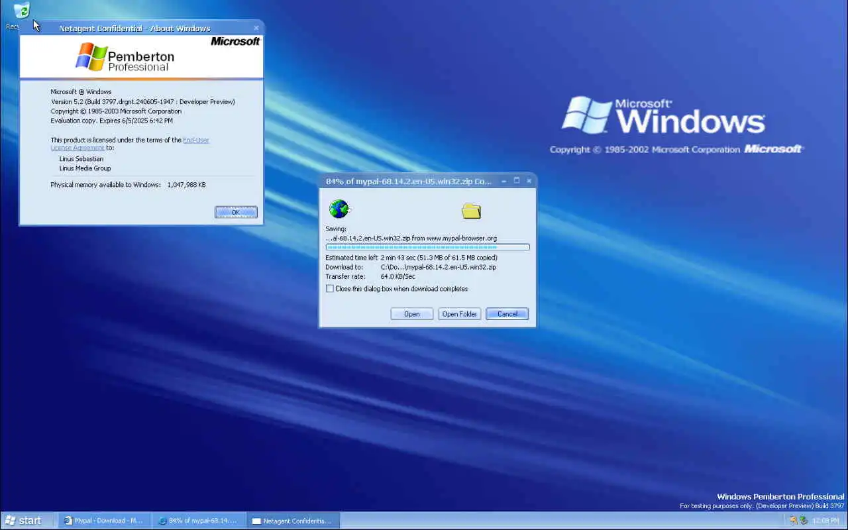Cancel the mypal zip download
The width and height of the screenshot is (848, 530).
[x=507, y=314]
